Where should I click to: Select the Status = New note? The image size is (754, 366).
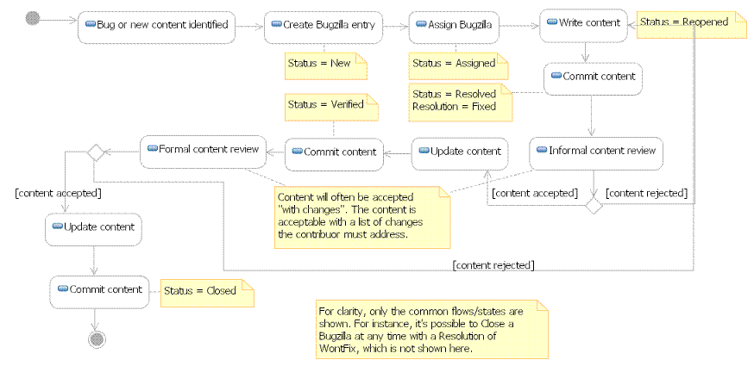(x=326, y=63)
